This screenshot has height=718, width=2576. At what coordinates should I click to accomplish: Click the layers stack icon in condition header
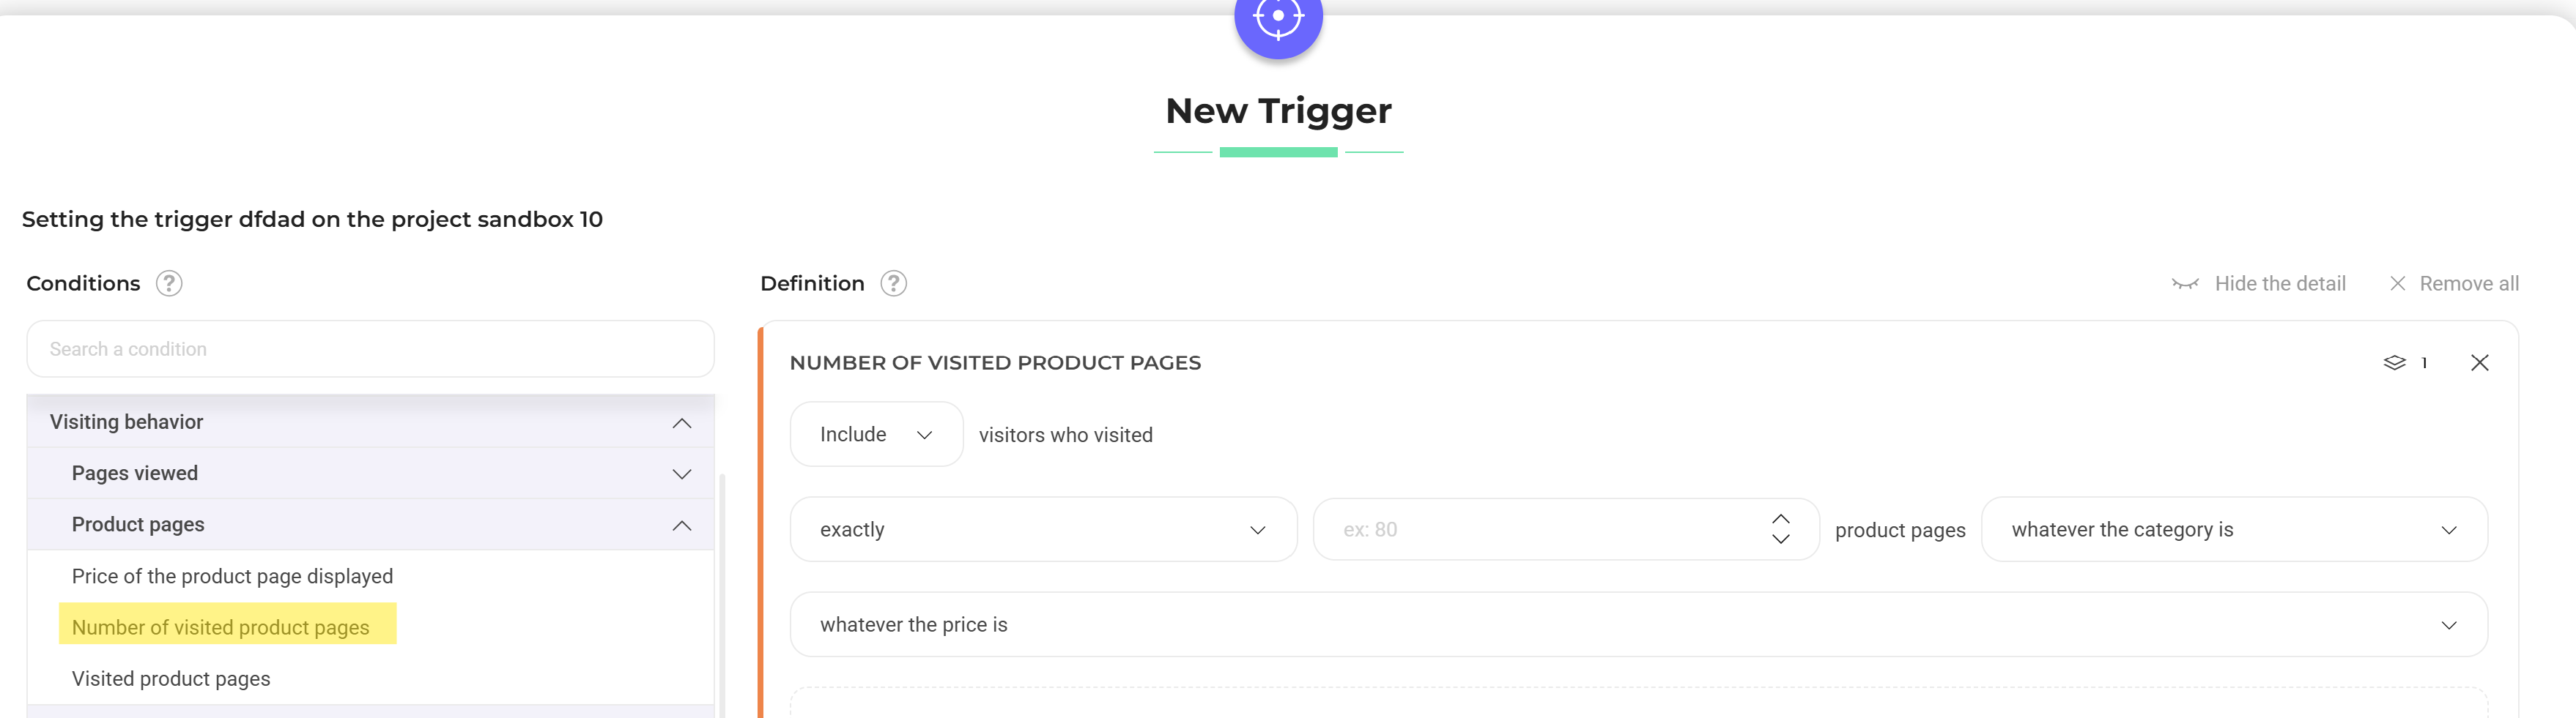tap(2394, 362)
